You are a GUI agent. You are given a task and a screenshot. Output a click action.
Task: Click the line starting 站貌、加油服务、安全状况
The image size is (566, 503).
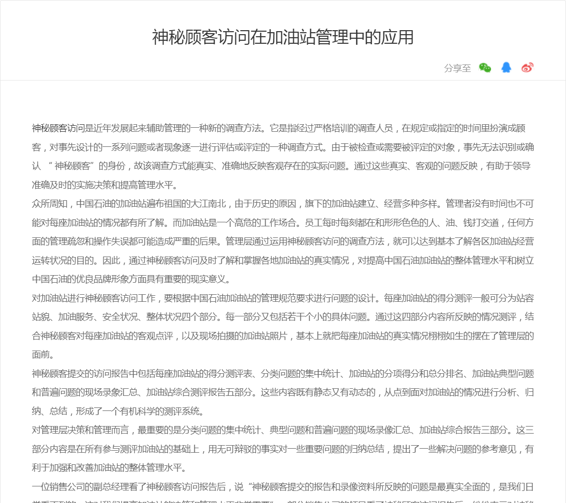pos(283,317)
